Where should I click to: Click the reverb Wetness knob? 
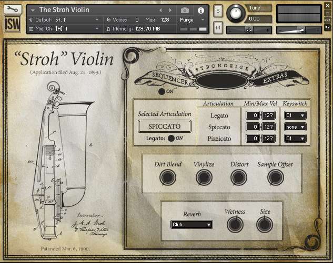tap(235, 225)
